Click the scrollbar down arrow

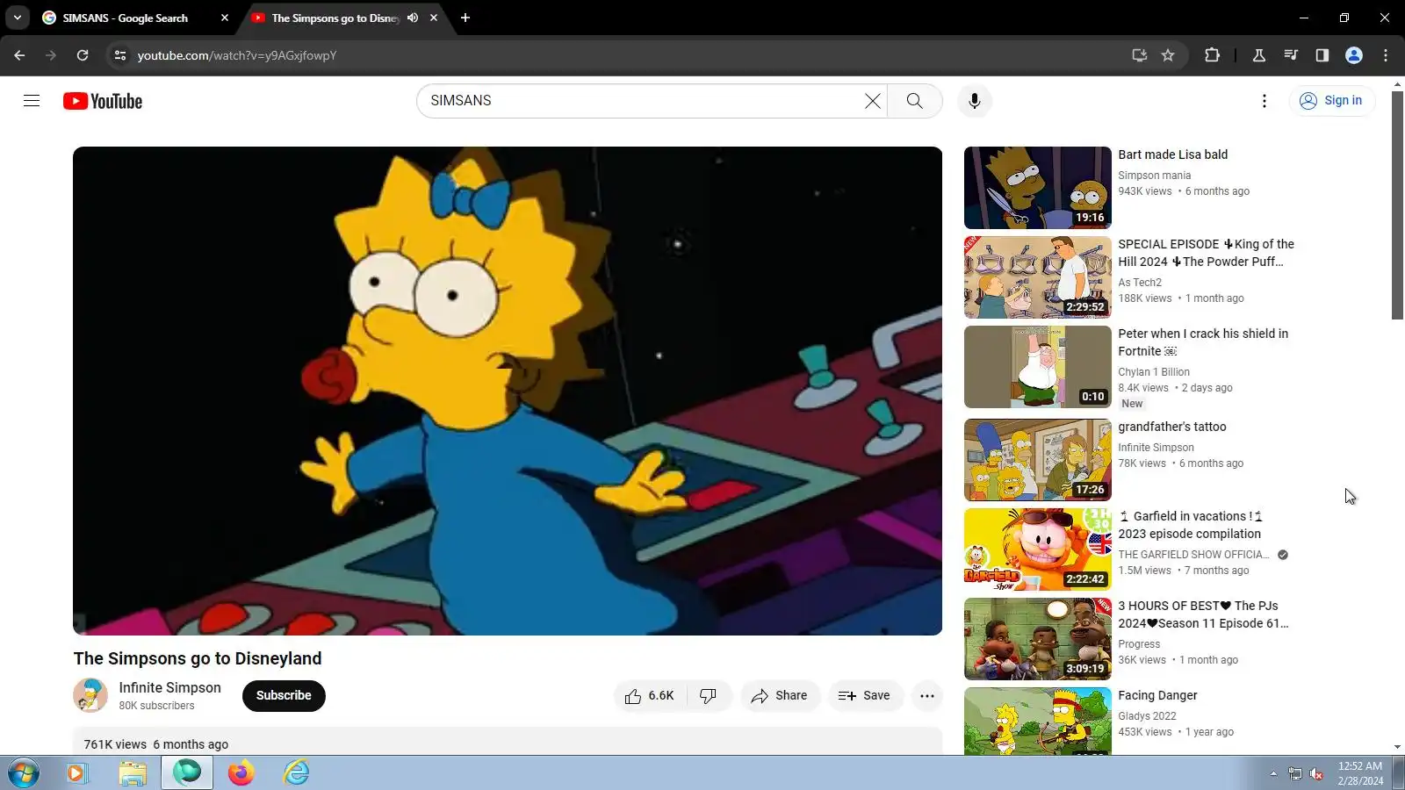pos(1397,748)
